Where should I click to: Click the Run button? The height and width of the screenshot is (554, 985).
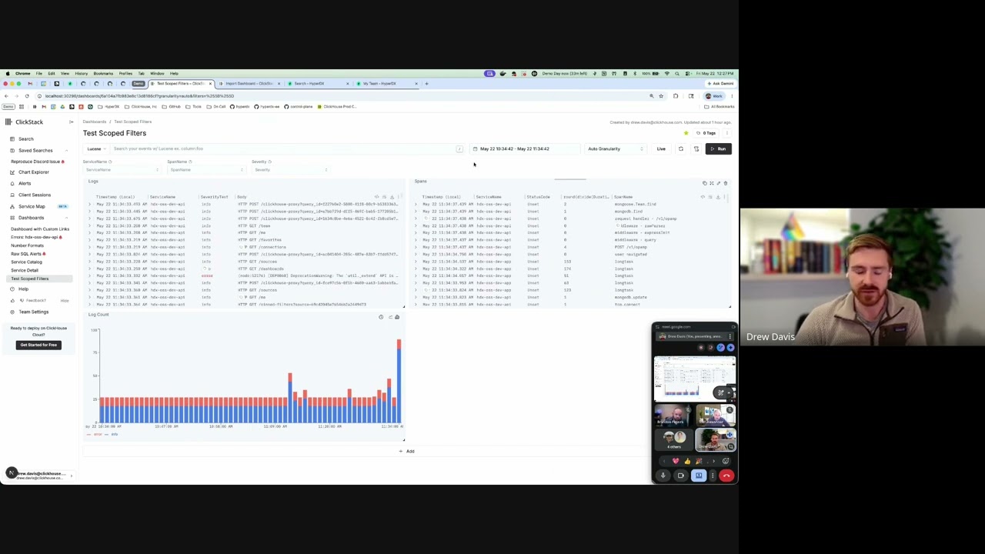pos(718,149)
